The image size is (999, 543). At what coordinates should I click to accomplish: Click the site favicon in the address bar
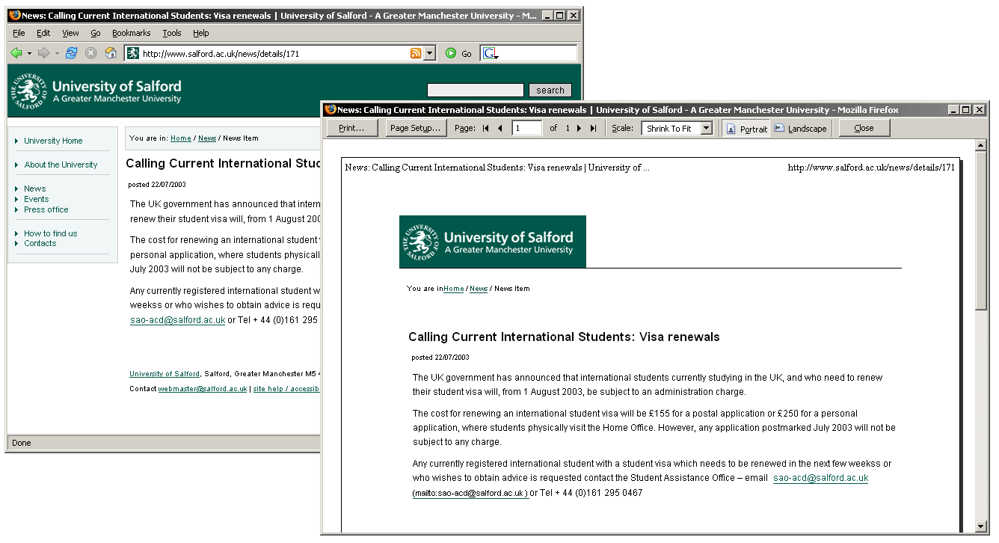pyautogui.click(x=132, y=53)
